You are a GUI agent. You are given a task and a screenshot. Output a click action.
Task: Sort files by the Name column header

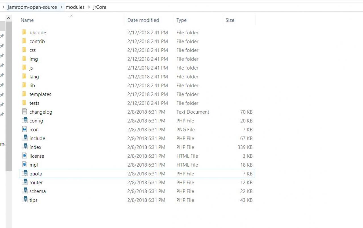pyautogui.click(x=27, y=20)
